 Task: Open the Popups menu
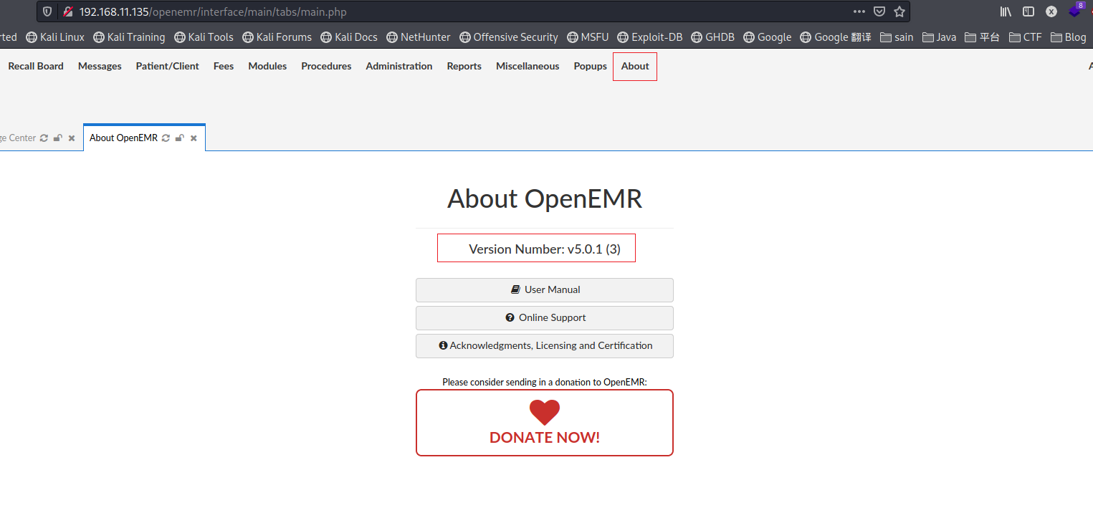591,66
